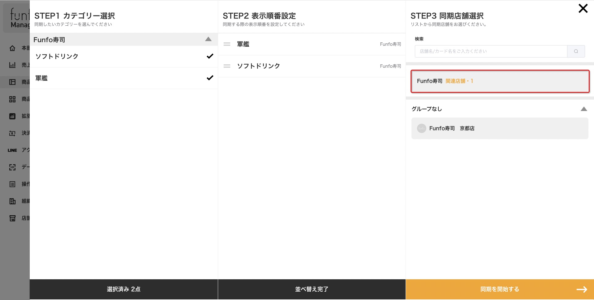Click 並べ替え完了 button
Screen dimensions: 594x300
pos(312,289)
